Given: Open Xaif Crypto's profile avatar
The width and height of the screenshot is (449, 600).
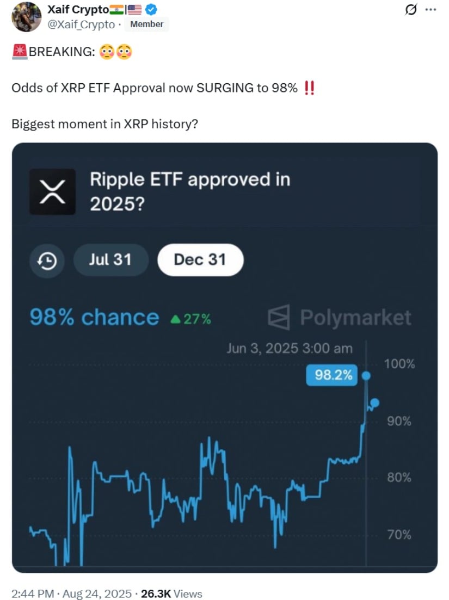Looking at the screenshot, I should pos(27,17).
